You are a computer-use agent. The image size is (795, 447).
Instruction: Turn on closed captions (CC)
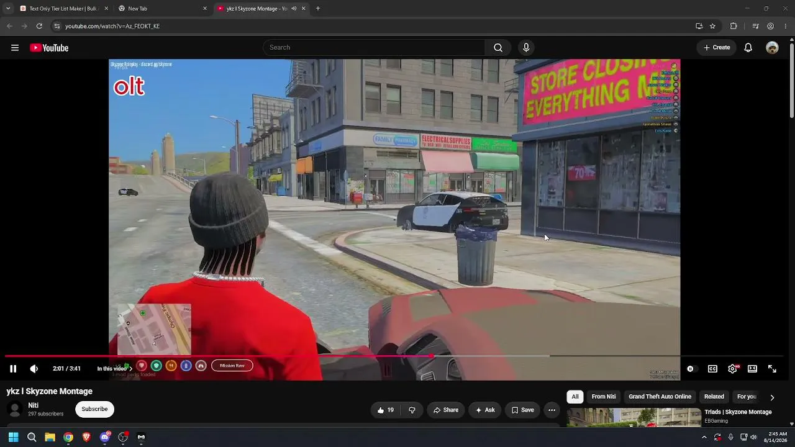coord(712,369)
